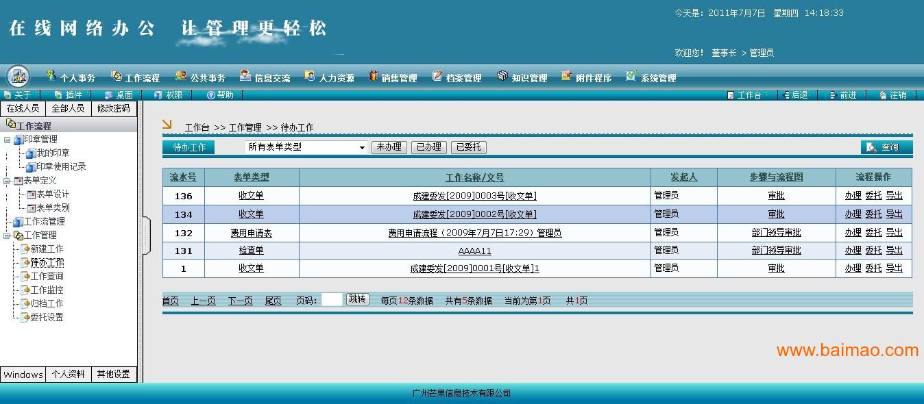
Task: Click 桌面 toolbar item
Action: click(119, 95)
